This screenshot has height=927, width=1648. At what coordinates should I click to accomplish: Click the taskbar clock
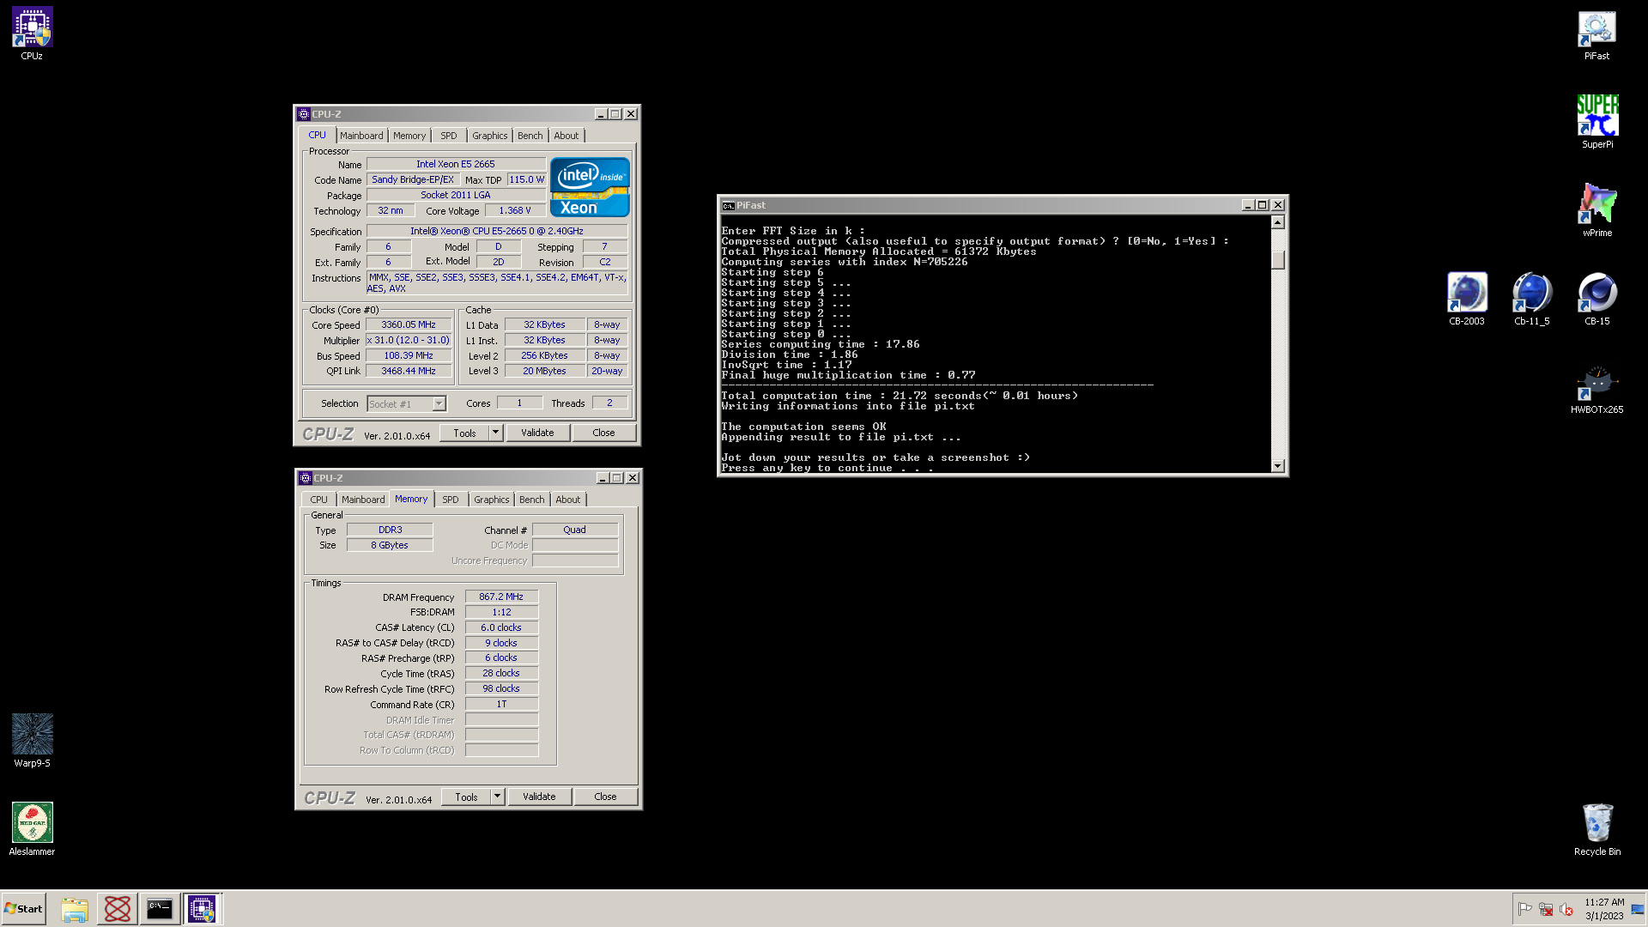click(1604, 909)
